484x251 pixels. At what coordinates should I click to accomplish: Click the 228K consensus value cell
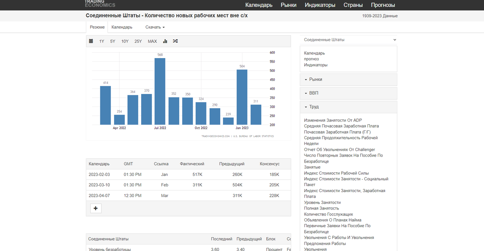click(274, 196)
